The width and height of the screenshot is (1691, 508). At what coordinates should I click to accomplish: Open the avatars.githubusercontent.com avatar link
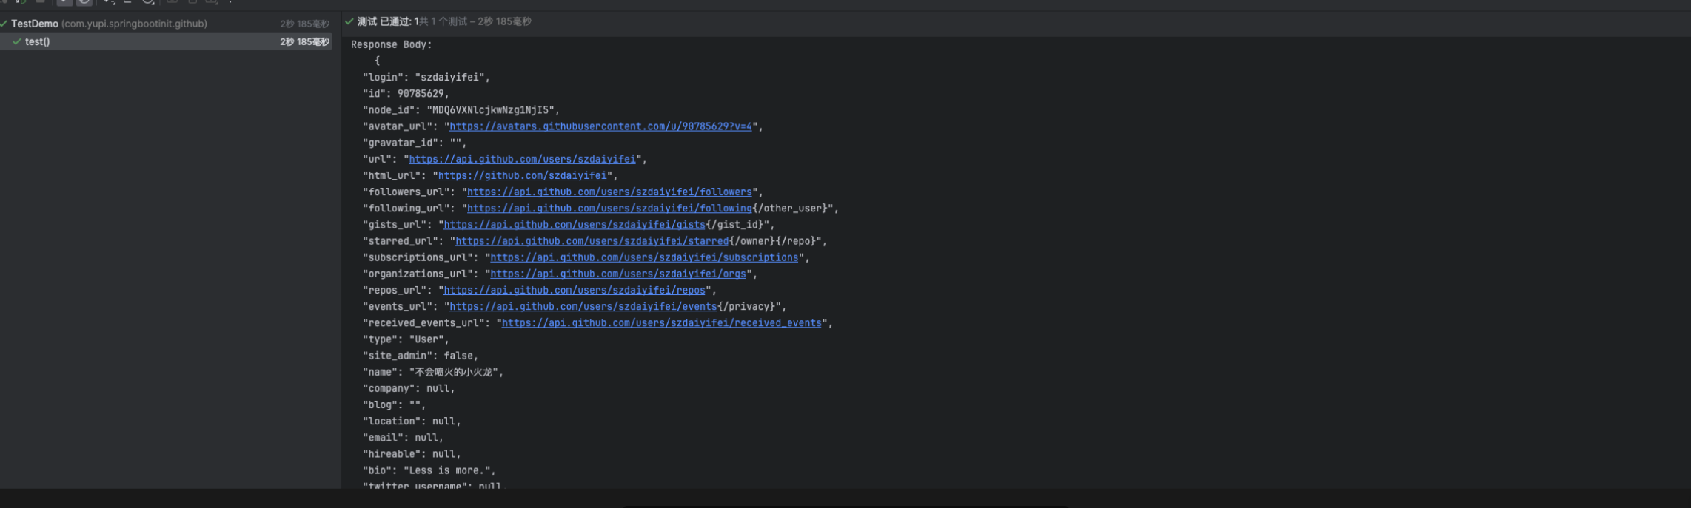pyautogui.click(x=600, y=126)
